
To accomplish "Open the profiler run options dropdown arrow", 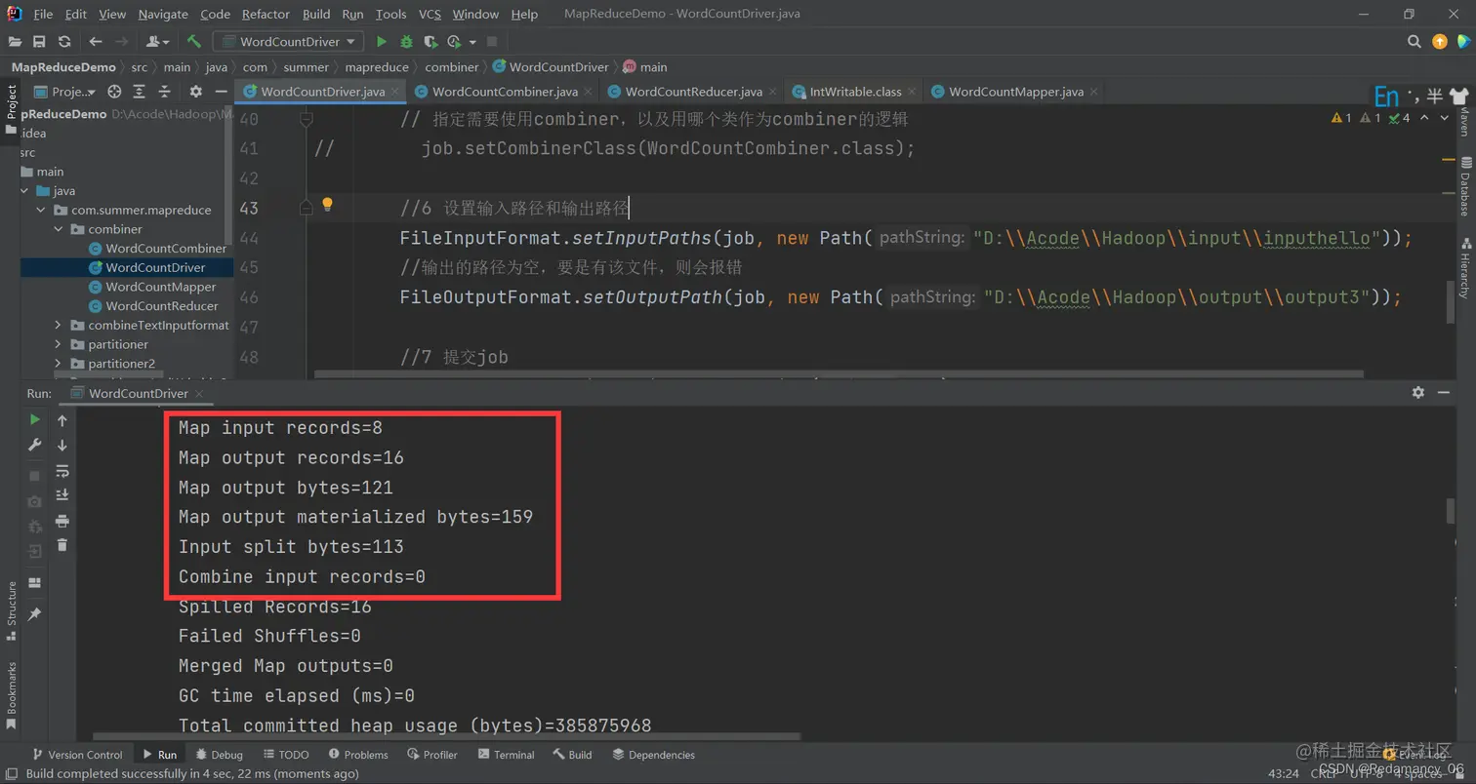I will pos(472,42).
